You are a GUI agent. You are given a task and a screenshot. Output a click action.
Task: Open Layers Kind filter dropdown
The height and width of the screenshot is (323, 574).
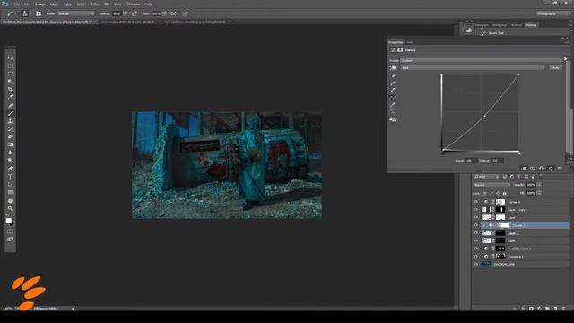point(486,177)
